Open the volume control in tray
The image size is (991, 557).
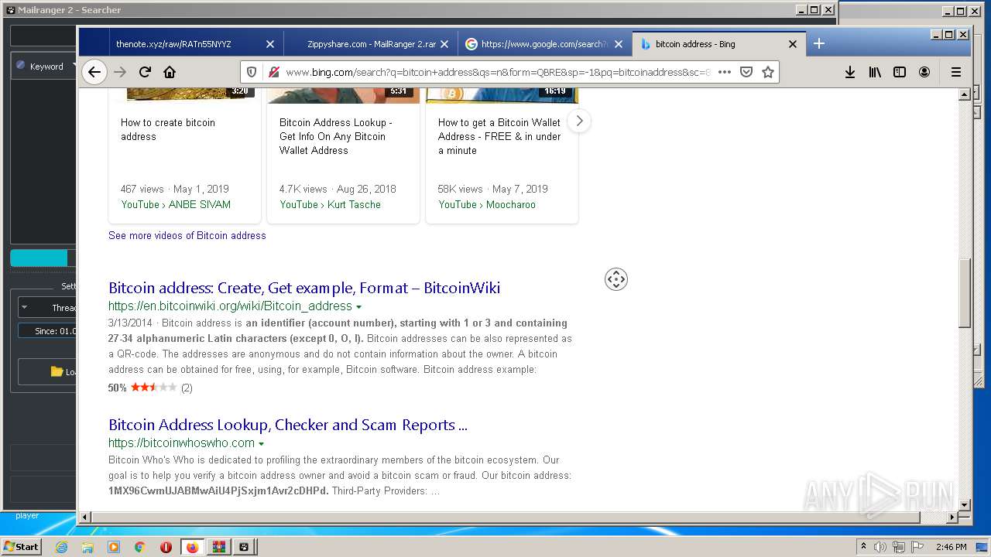pyautogui.click(x=880, y=547)
